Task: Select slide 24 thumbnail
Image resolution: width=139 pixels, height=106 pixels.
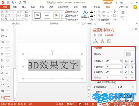Action: [x=7, y=67]
